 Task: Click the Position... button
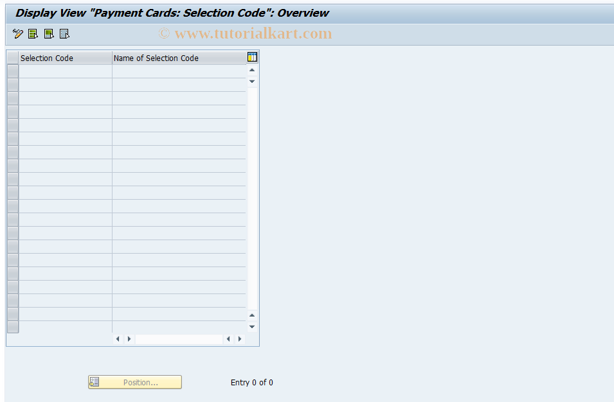pyautogui.click(x=135, y=382)
